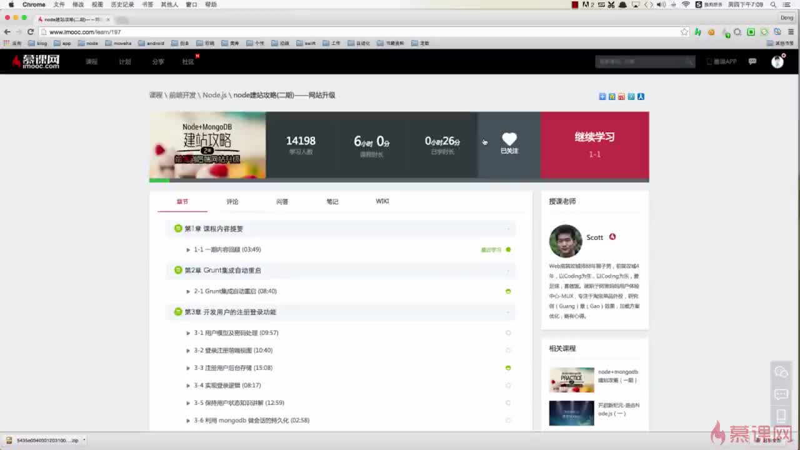Click the Wi-Fi icon in the macOS menu bar

tap(686, 4)
